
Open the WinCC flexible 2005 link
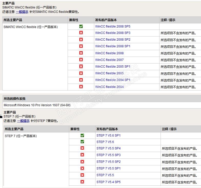point(109,73)
